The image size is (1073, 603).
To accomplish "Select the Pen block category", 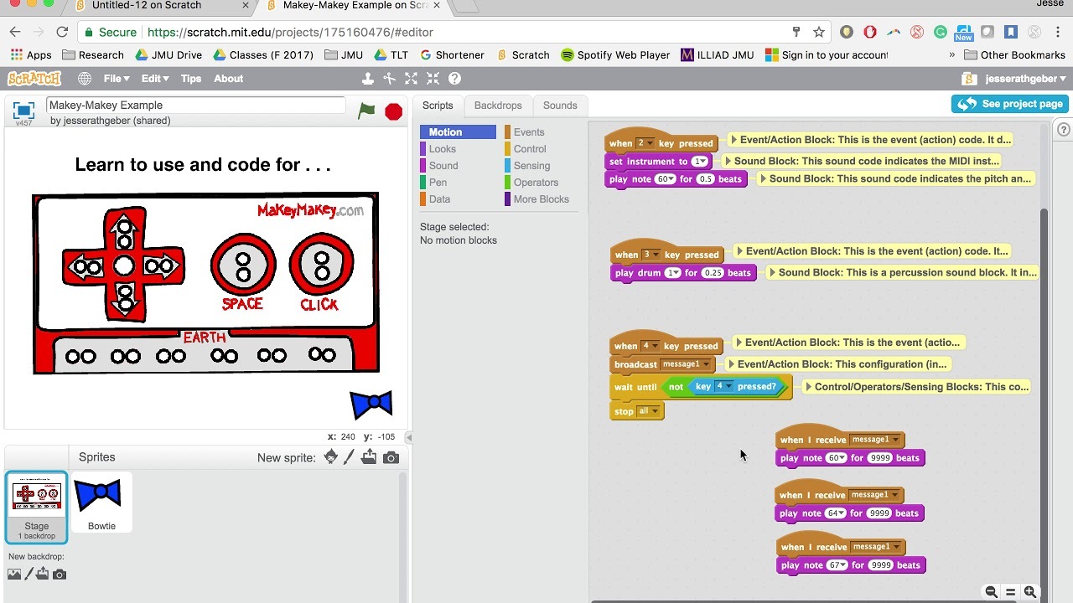I will point(458,183).
